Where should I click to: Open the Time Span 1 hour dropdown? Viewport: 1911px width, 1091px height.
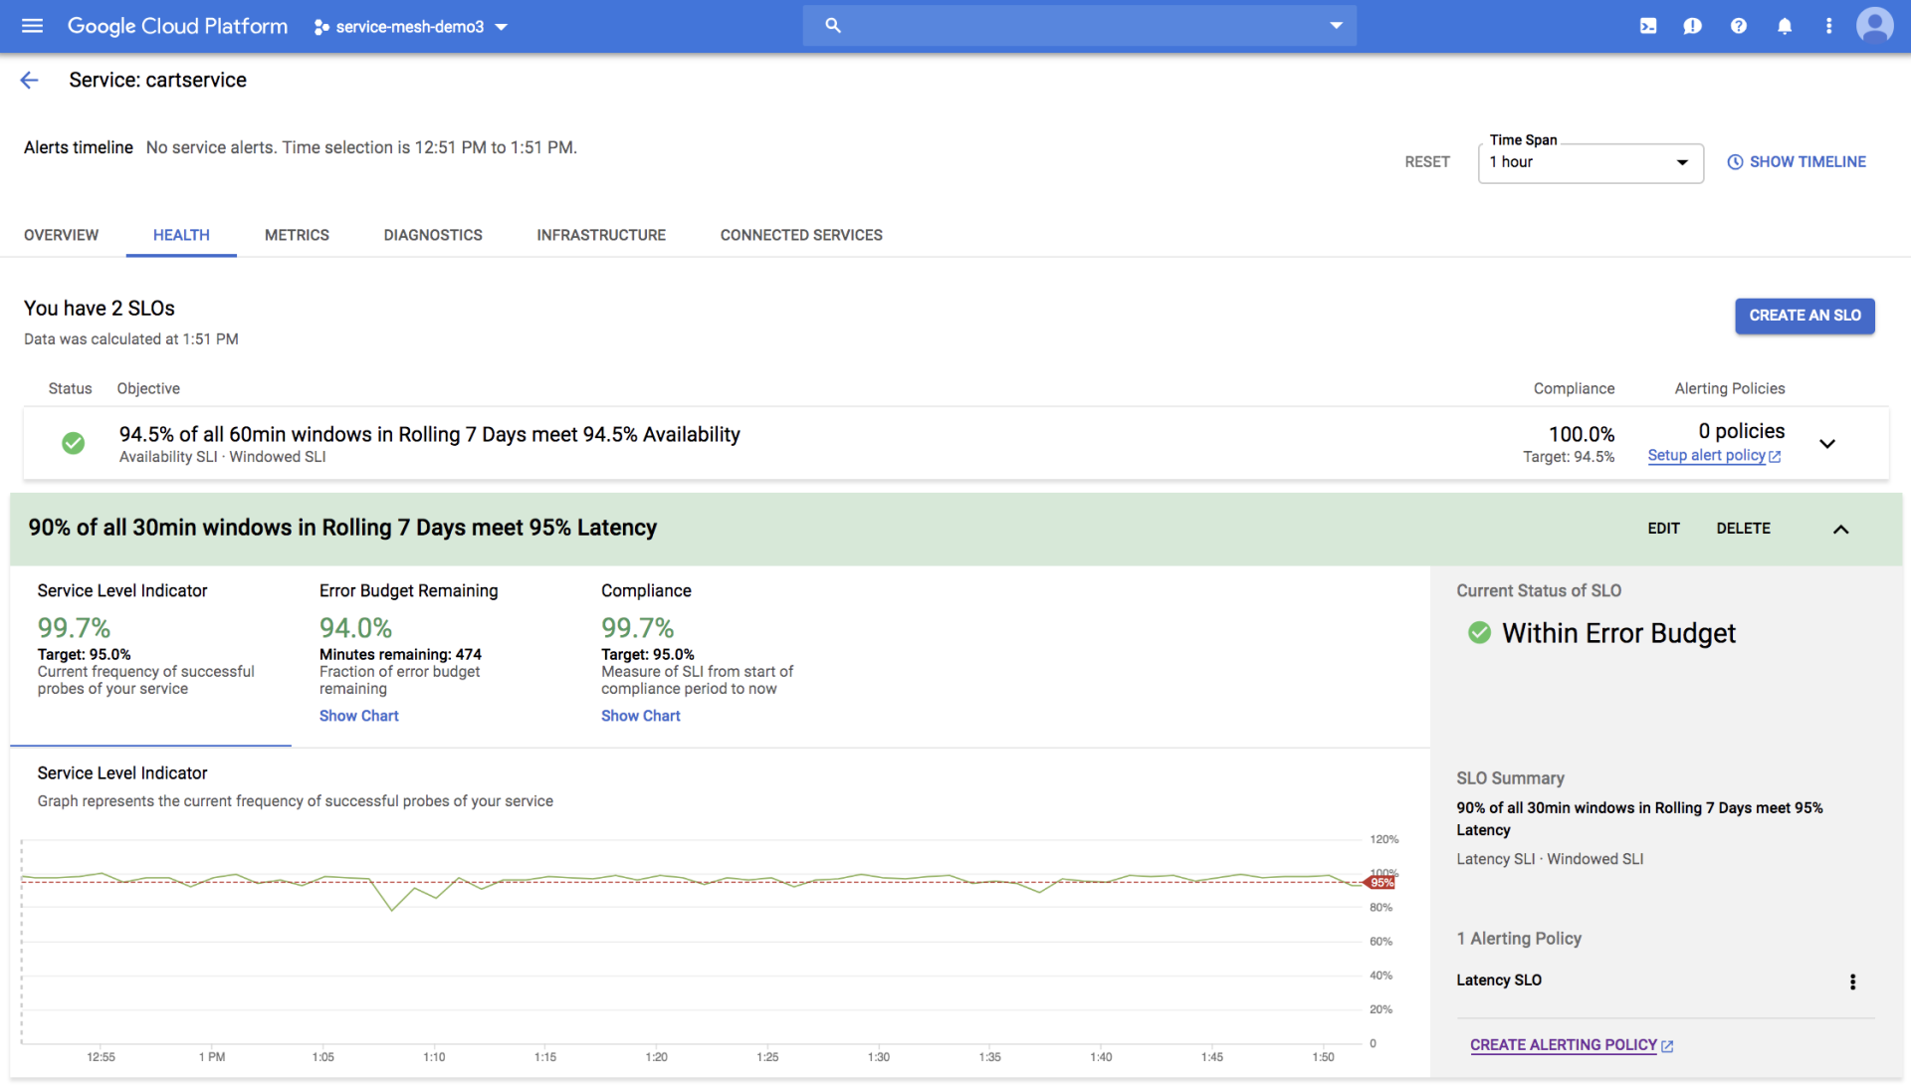[x=1590, y=162]
